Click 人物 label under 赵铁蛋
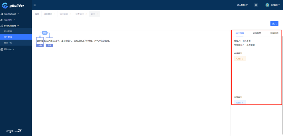The height and width of the screenshot is (136, 283). (40, 45)
